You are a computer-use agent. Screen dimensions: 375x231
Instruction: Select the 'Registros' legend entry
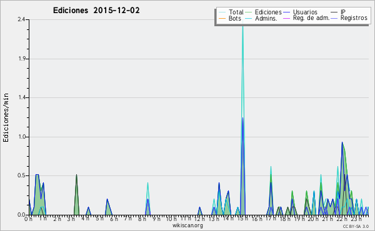[349, 18]
